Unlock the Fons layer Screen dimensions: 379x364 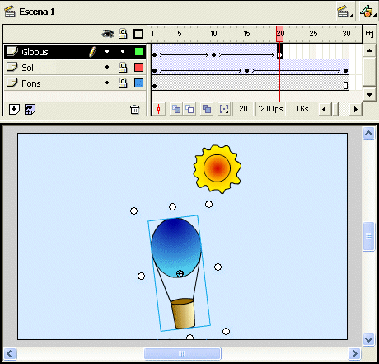click(x=123, y=83)
